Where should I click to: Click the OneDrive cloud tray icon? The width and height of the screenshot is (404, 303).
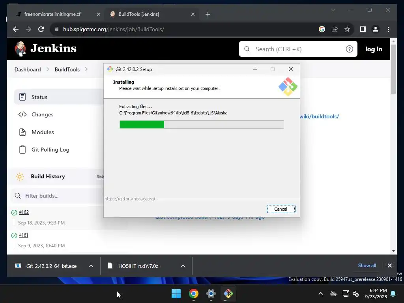tap(333, 294)
